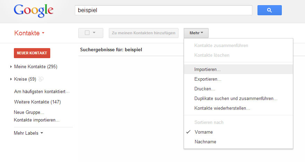Select Vorname sort option with checkmark
Viewport: 305px width, 162px height.
[204, 132]
